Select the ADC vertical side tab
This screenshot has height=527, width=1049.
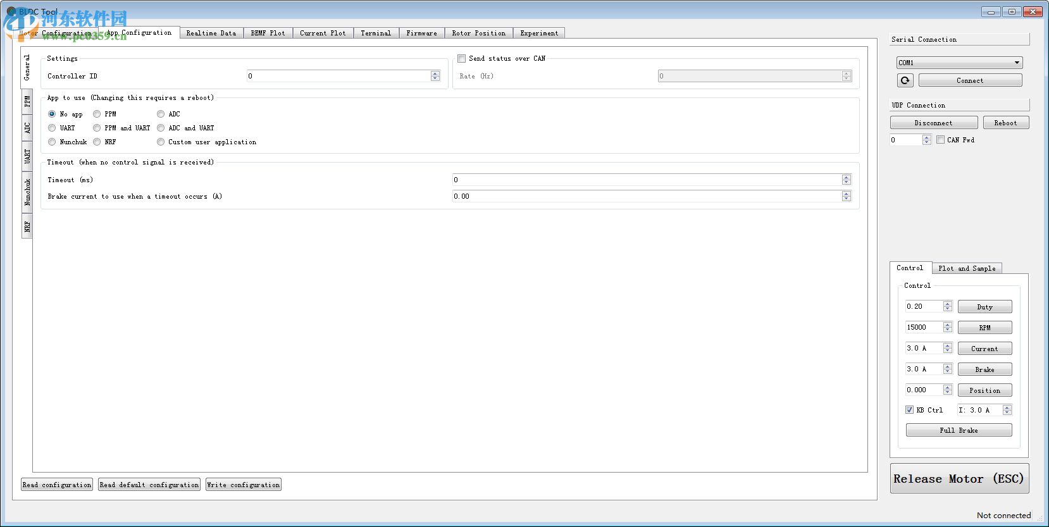[x=27, y=128]
